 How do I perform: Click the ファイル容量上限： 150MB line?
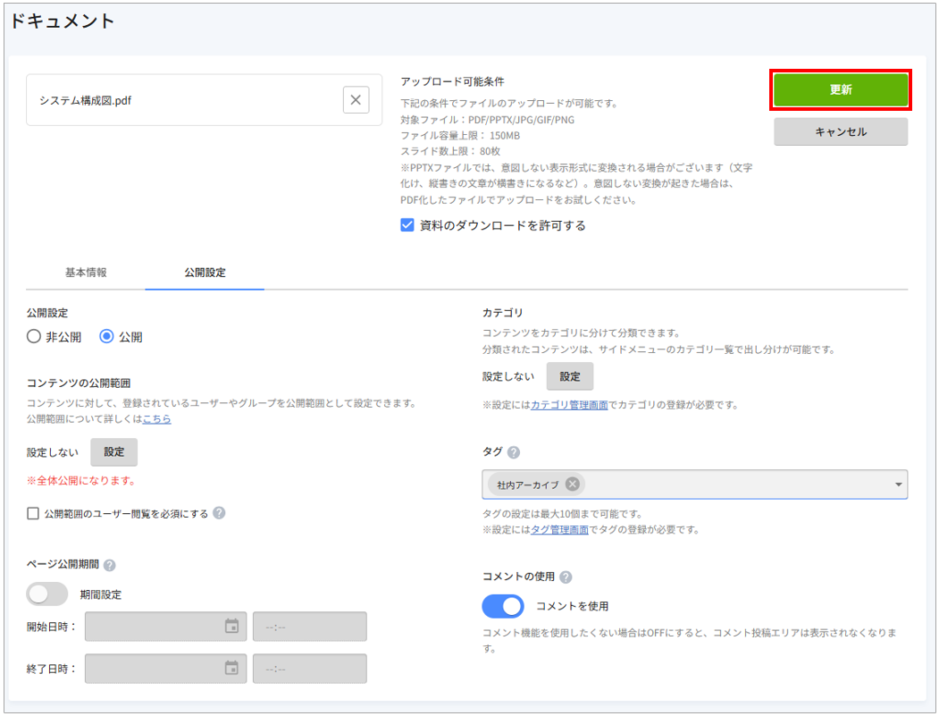click(460, 135)
